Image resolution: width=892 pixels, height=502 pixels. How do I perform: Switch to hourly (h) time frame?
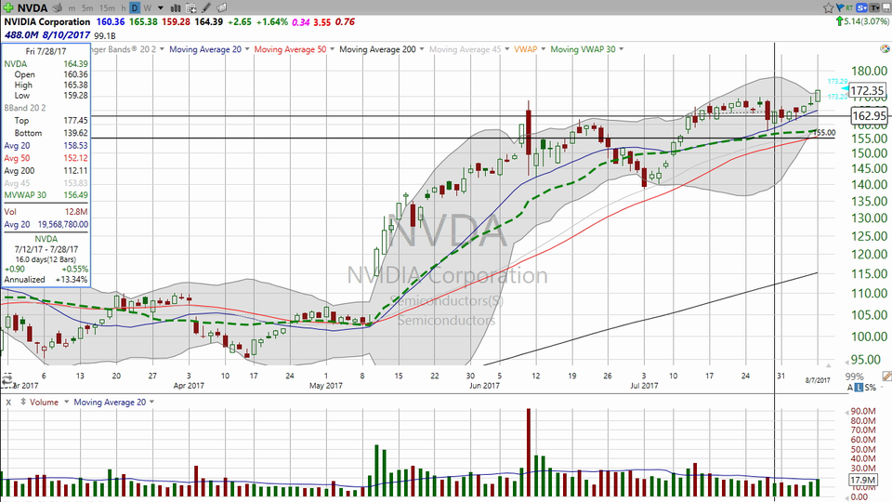124,8
